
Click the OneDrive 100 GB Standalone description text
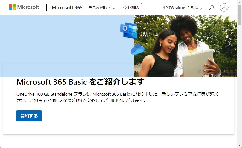point(117,97)
